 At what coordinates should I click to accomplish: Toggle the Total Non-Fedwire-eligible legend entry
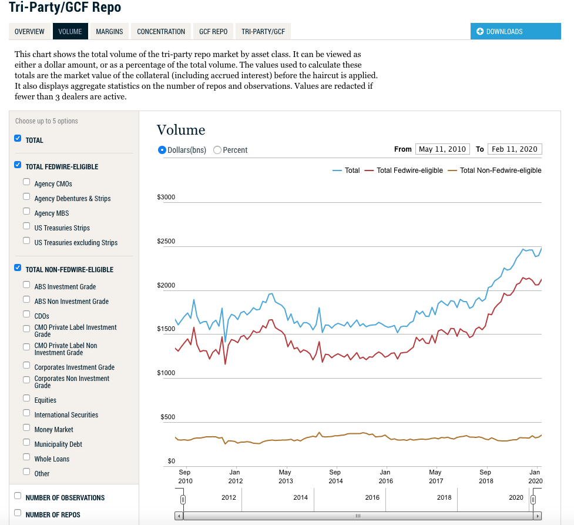point(494,170)
